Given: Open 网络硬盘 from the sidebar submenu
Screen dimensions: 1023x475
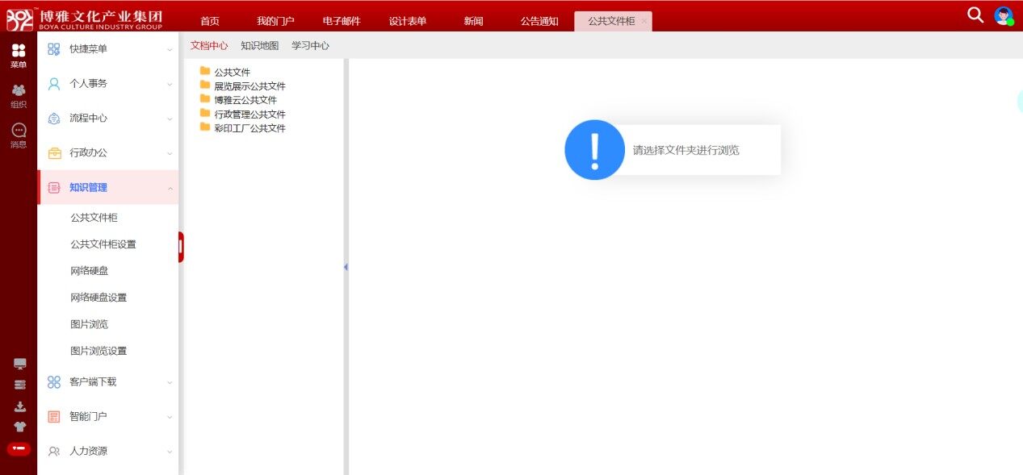Looking at the screenshot, I should click(90, 271).
